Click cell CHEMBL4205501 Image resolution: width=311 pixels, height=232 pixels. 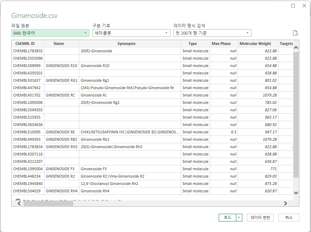point(28,73)
